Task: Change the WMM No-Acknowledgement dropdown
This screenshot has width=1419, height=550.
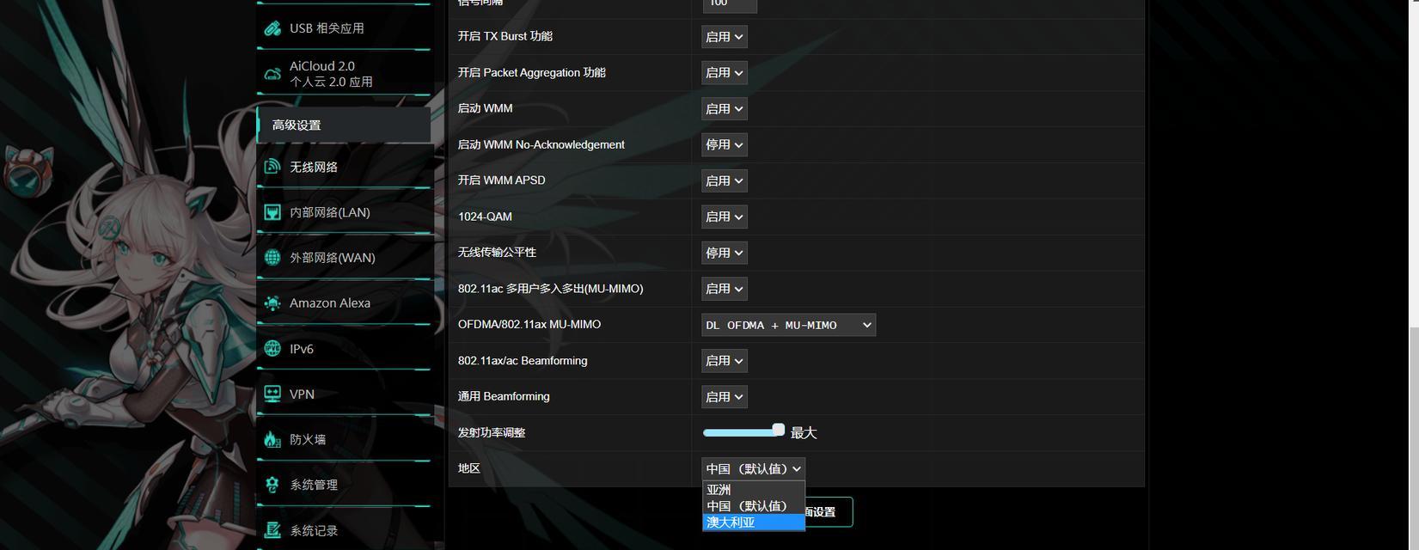Action: [x=725, y=145]
